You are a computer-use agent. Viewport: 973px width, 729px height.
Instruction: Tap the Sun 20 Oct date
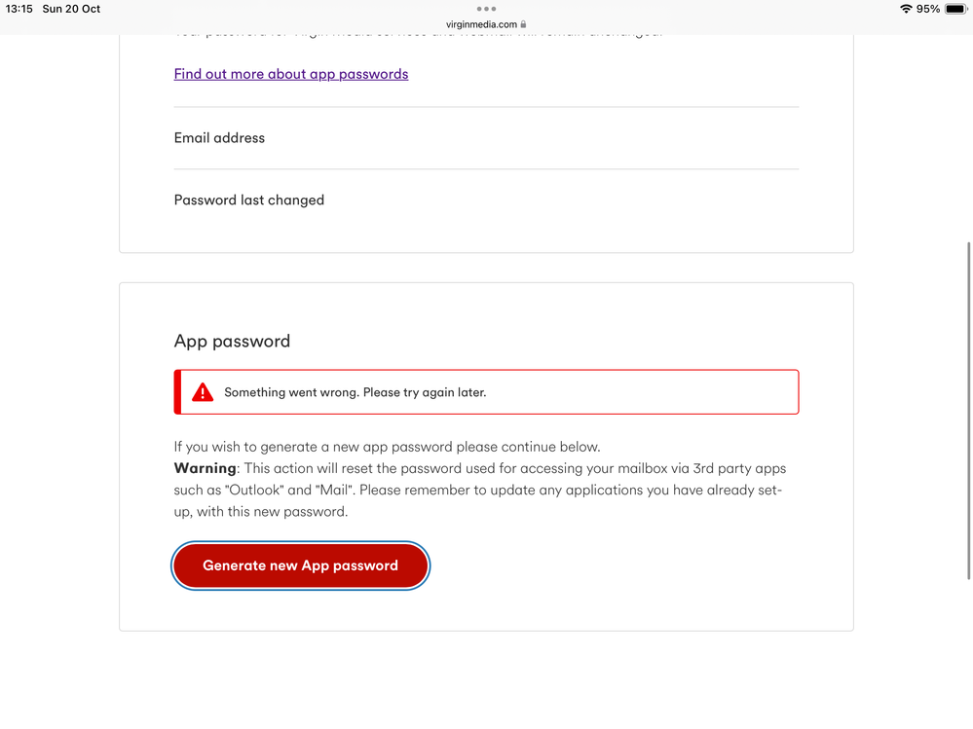pos(71,9)
